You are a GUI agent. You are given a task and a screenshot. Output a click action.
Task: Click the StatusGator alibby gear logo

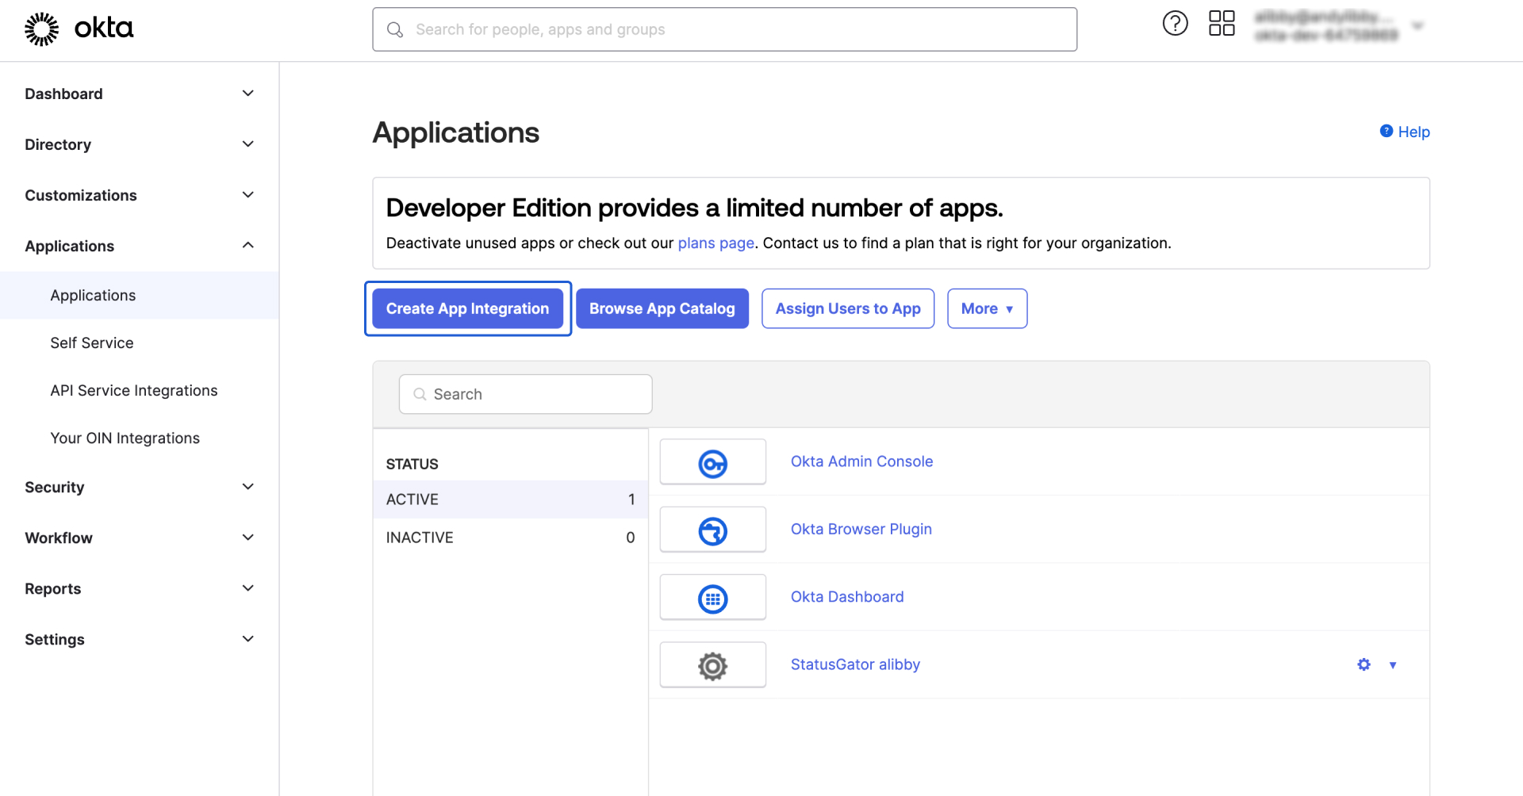pos(712,665)
